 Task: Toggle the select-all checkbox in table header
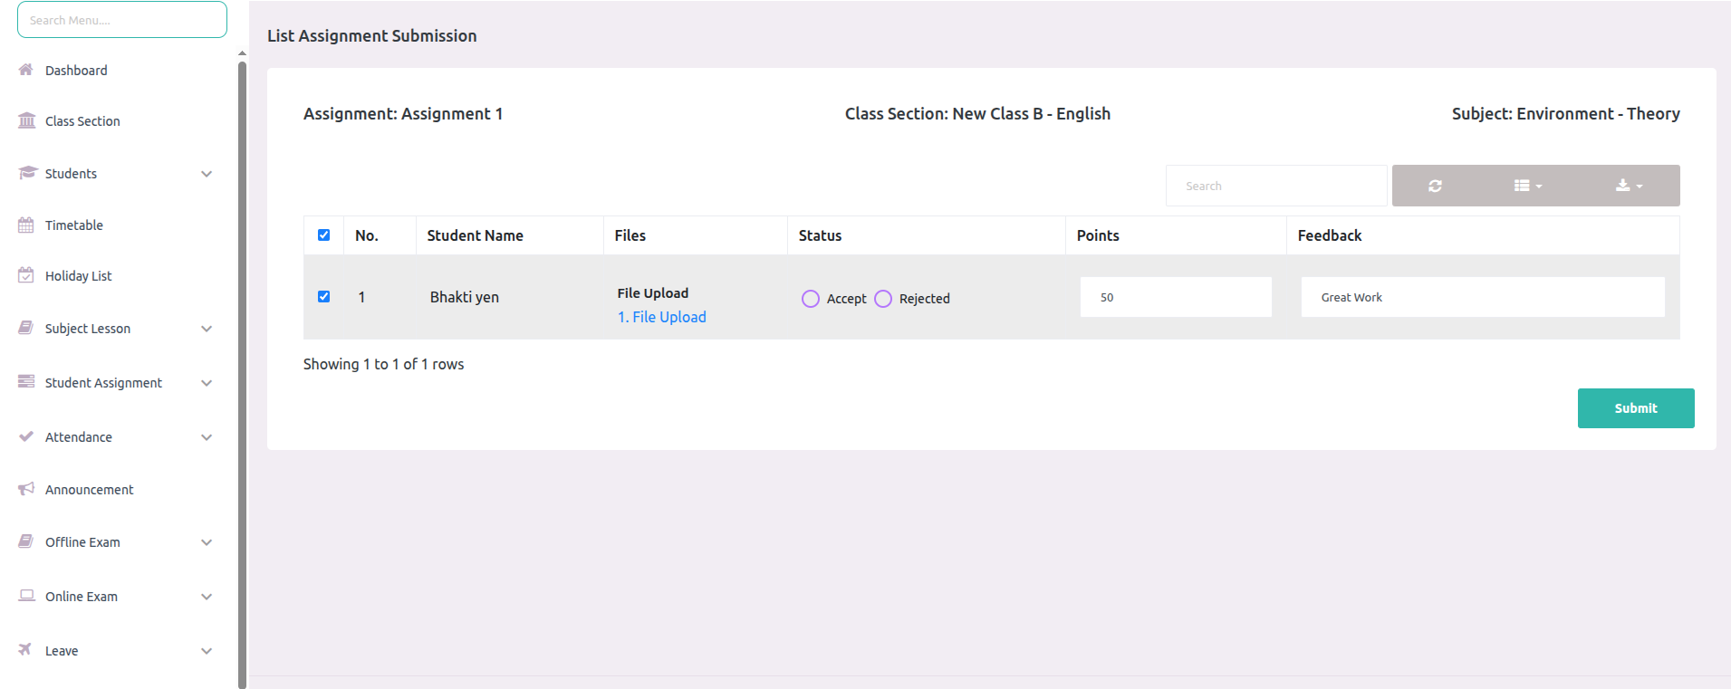click(x=323, y=235)
